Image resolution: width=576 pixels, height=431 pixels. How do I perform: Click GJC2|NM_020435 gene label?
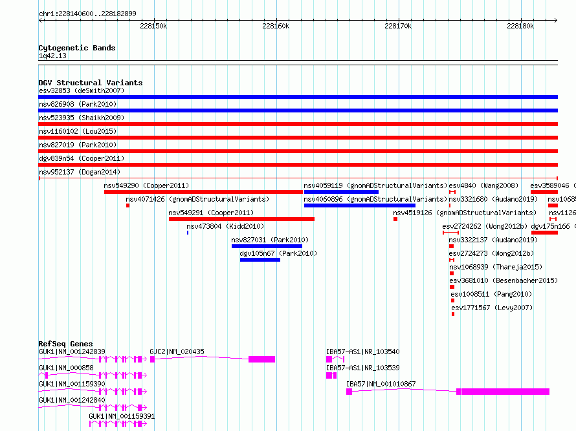click(x=177, y=352)
